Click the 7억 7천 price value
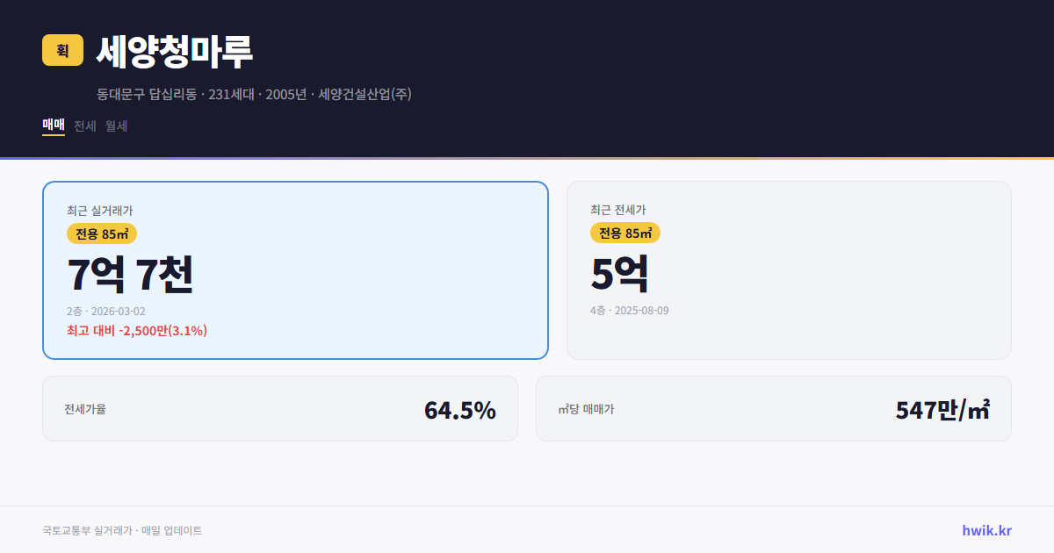 [132, 274]
